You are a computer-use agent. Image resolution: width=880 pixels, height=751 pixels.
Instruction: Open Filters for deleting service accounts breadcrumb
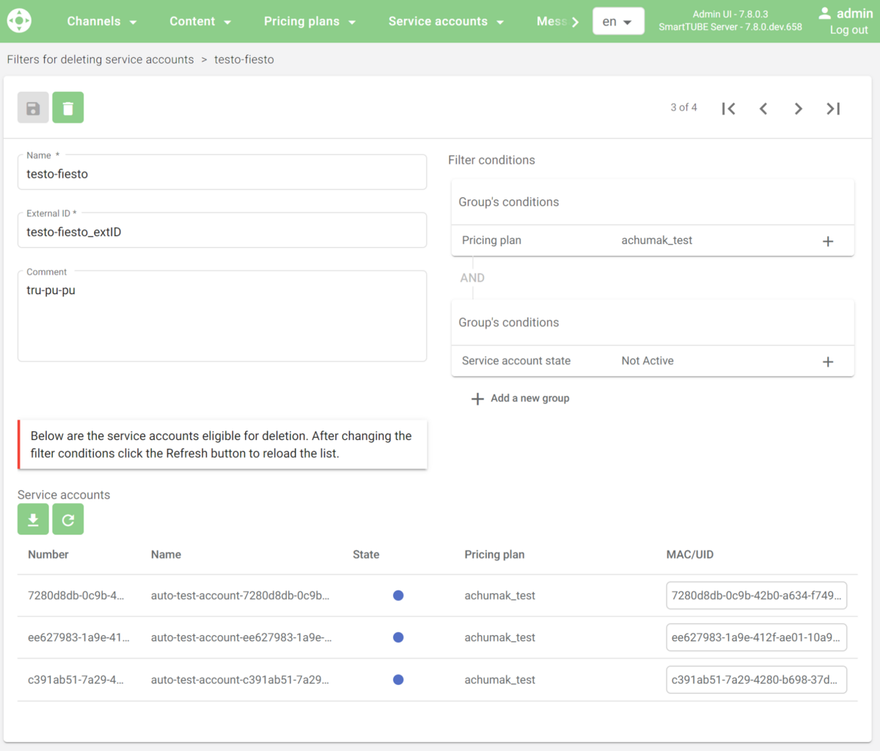tap(100, 59)
